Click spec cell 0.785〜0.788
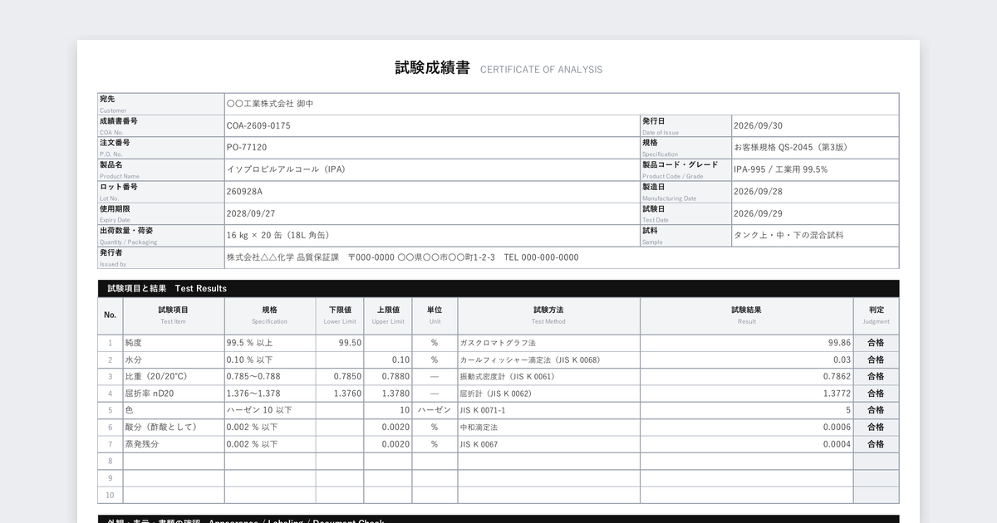Screen dimensions: 997x523 pyautogui.click(x=270, y=377)
